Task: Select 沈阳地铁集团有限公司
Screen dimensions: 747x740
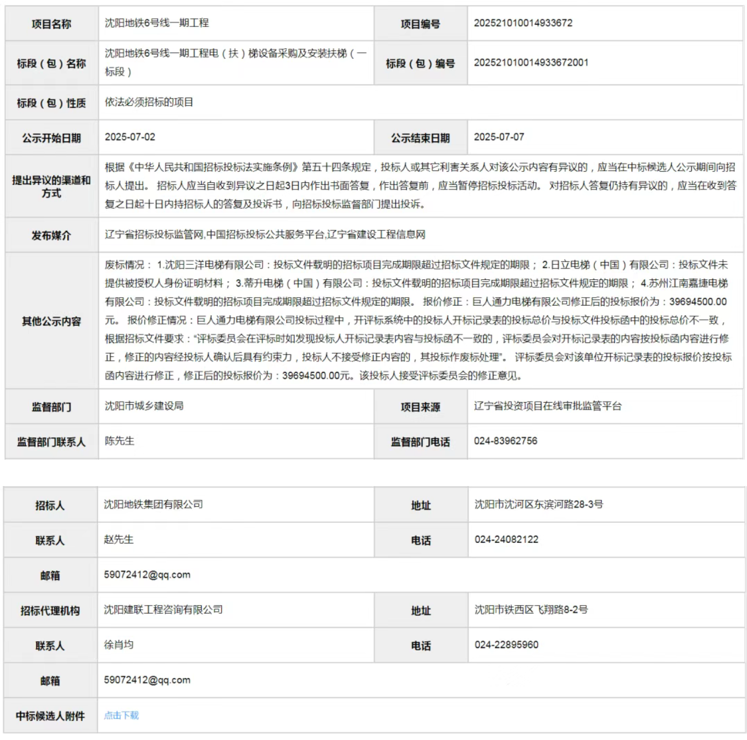Action: pyautogui.click(x=153, y=504)
